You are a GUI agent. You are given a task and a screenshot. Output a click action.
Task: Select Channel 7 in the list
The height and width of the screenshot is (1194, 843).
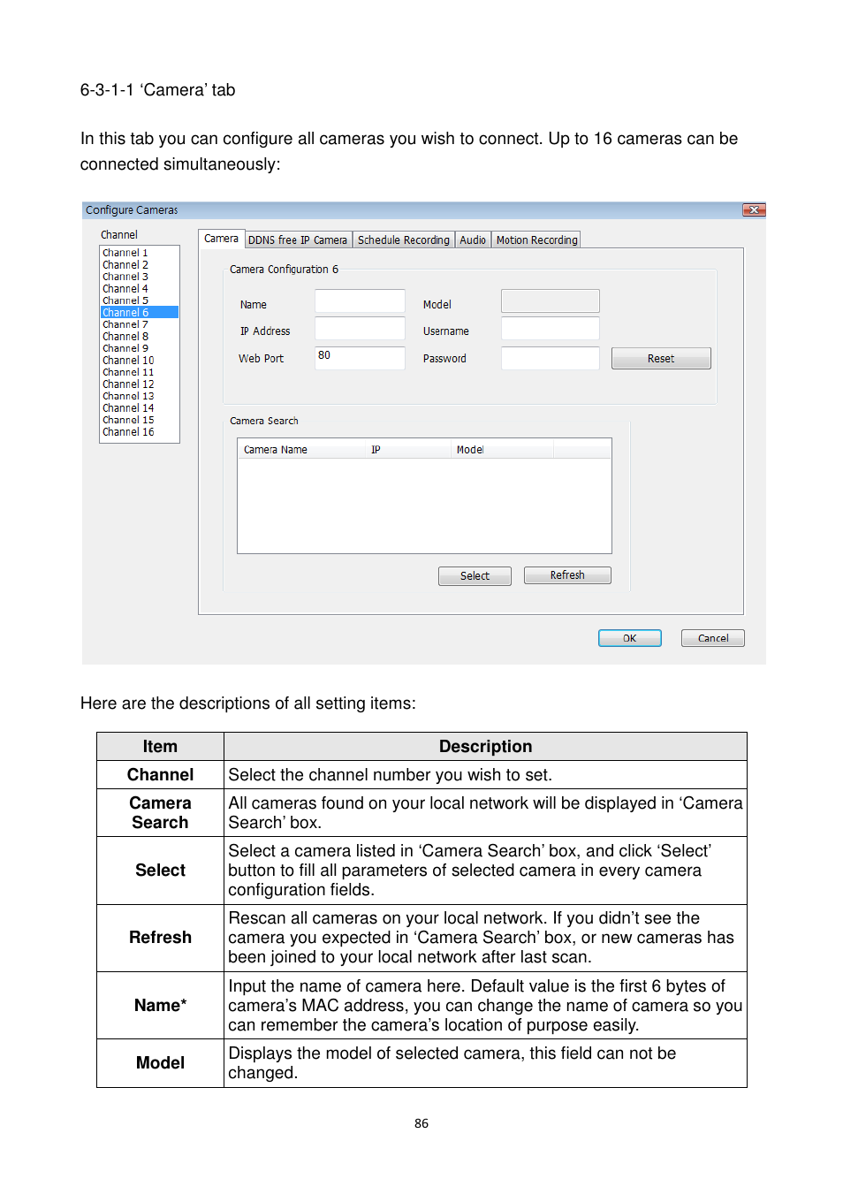(x=140, y=324)
